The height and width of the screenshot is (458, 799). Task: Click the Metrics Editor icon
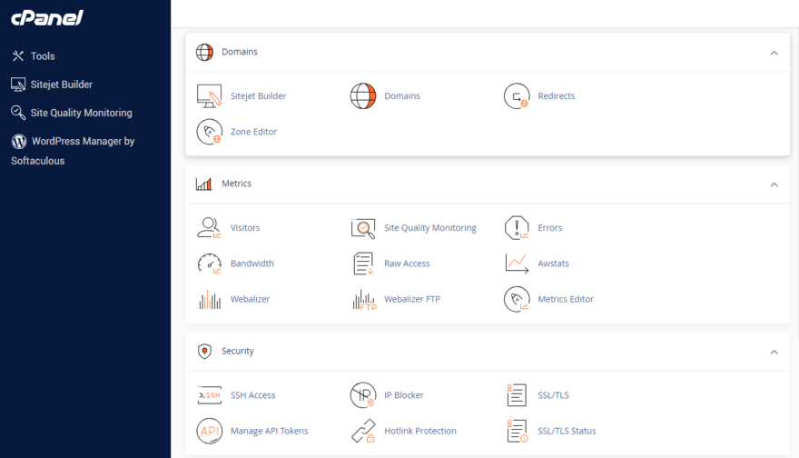pyautogui.click(x=517, y=299)
